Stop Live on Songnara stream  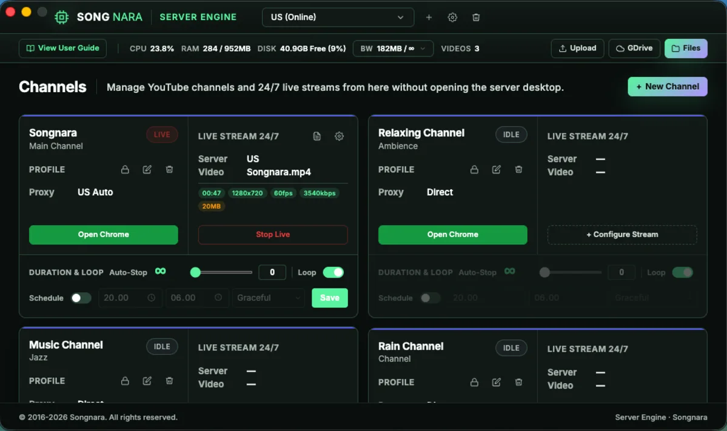(273, 235)
